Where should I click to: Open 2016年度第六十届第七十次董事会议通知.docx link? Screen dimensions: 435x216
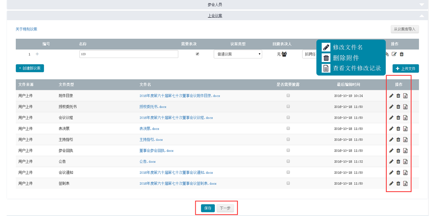pos(176,173)
